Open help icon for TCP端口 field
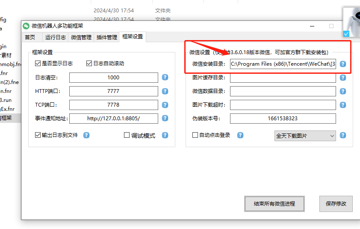This screenshot has height=229, width=360. coord(165,104)
